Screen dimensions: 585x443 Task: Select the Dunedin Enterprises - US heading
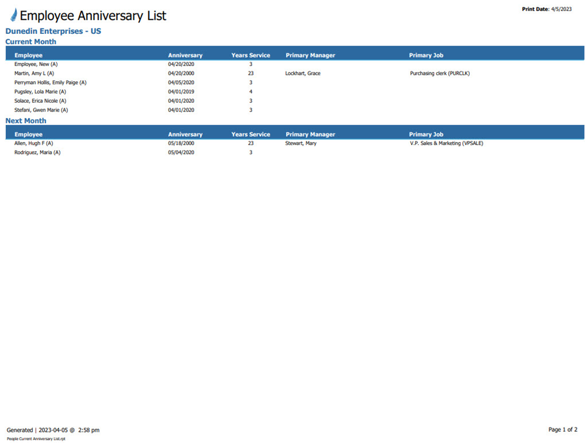[53, 31]
